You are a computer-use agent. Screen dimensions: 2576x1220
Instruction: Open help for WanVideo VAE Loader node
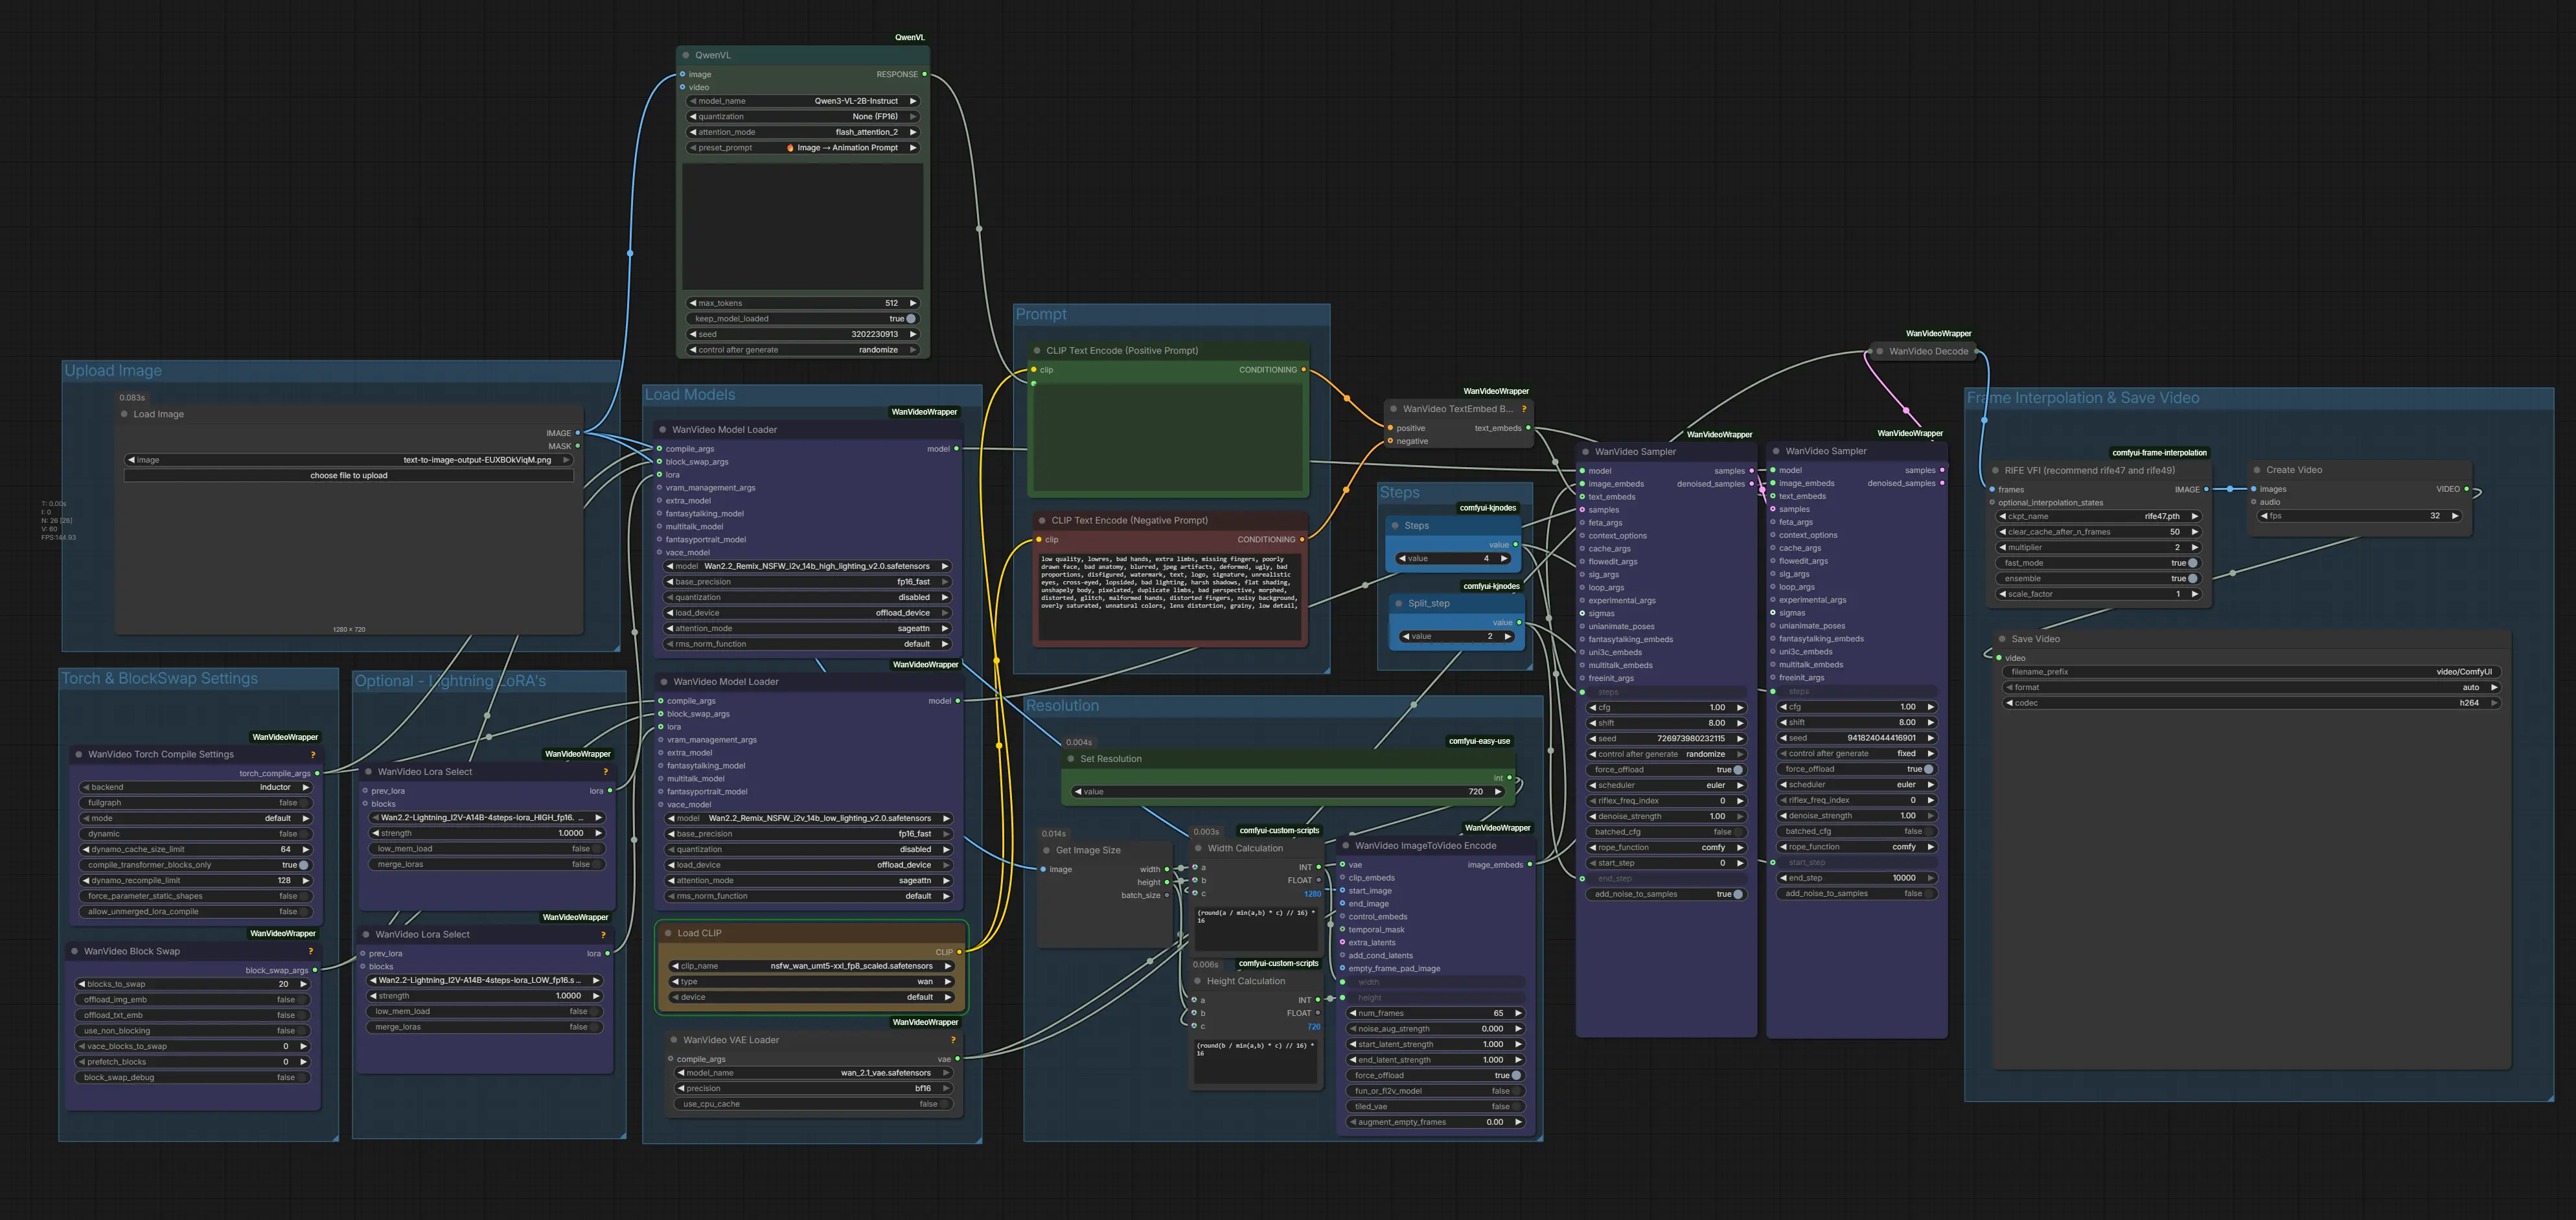pyautogui.click(x=953, y=1040)
